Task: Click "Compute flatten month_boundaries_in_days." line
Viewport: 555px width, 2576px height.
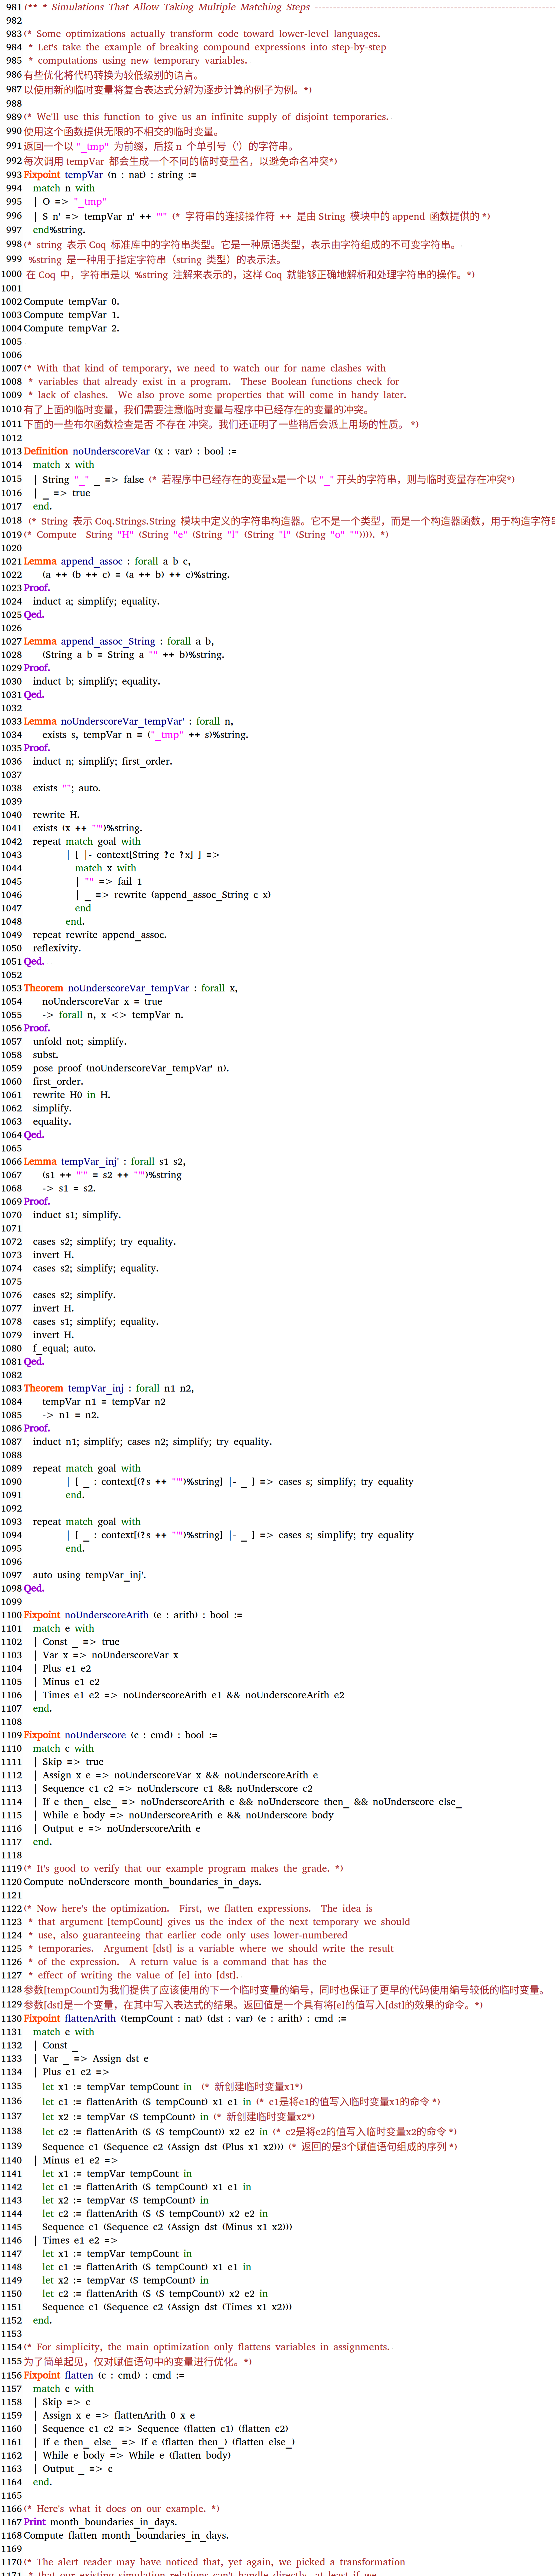Action: click(x=126, y=2535)
